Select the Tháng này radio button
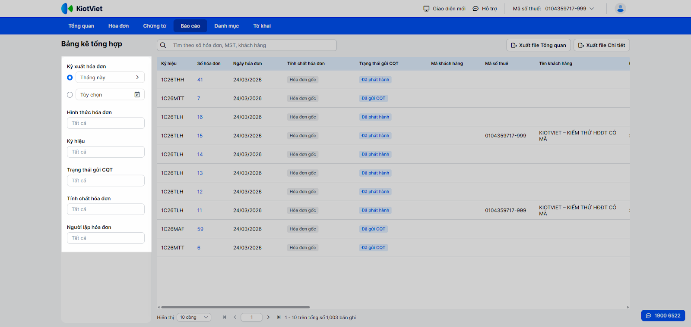 point(70,78)
